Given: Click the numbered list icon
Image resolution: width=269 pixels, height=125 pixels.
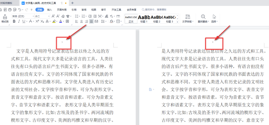Looking at the screenshot, I should click(83, 16).
